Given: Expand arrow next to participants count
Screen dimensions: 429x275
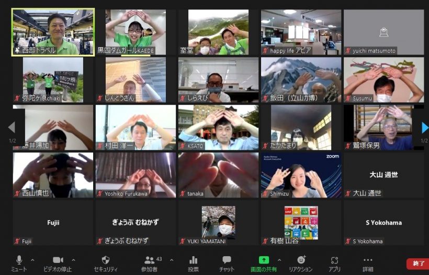Looking at the screenshot, I should (x=172, y=260).
